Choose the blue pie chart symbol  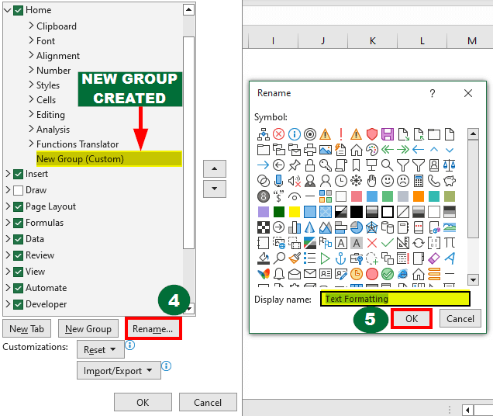[357, 227]
